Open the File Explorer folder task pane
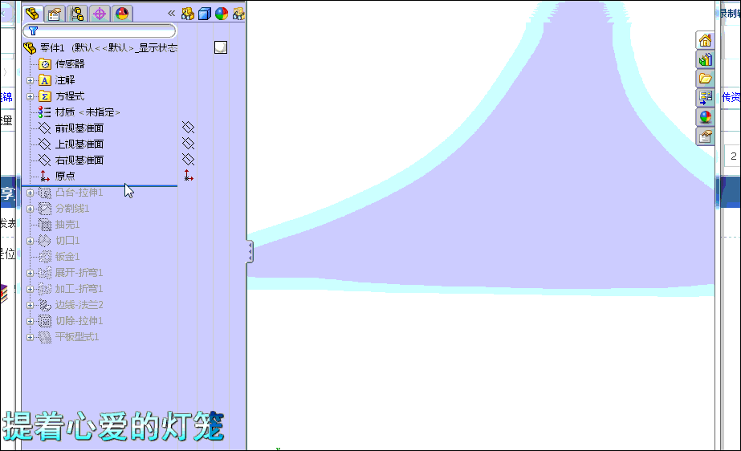The height and width of the screenshot is (451, 741). coord(705,79)
